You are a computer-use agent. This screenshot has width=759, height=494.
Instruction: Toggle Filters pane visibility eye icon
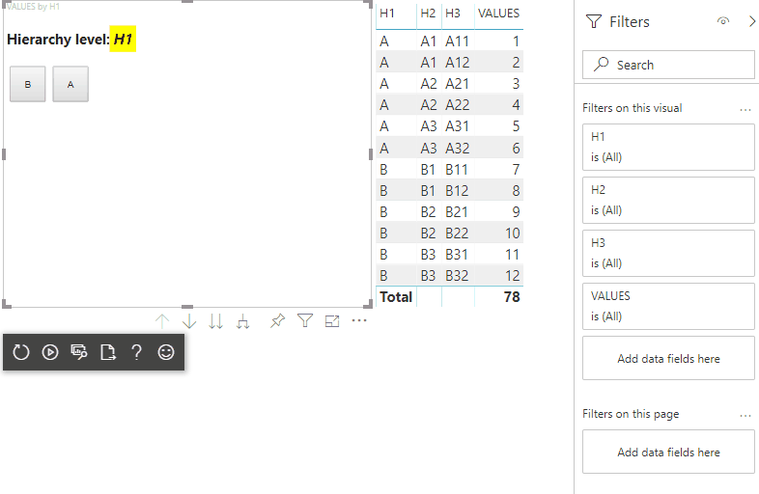tap(723, 21)
